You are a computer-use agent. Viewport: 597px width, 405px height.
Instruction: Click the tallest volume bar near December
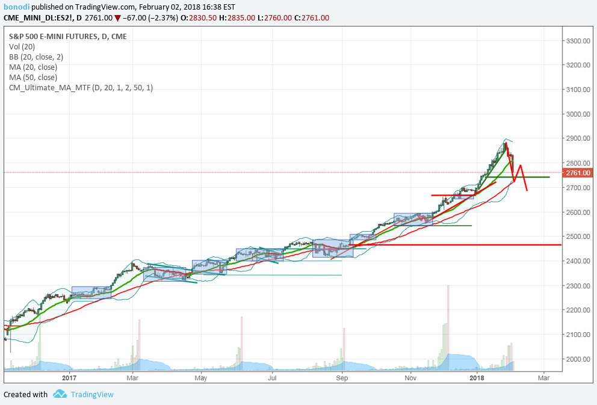[448, 328]
